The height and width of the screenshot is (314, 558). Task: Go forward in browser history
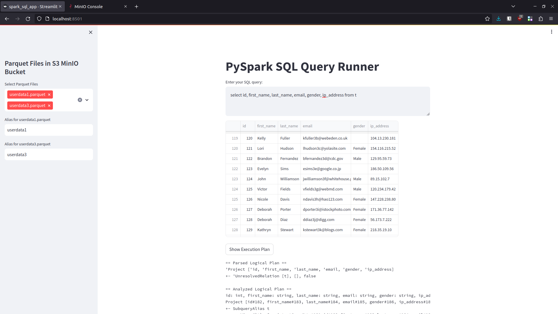17,19
